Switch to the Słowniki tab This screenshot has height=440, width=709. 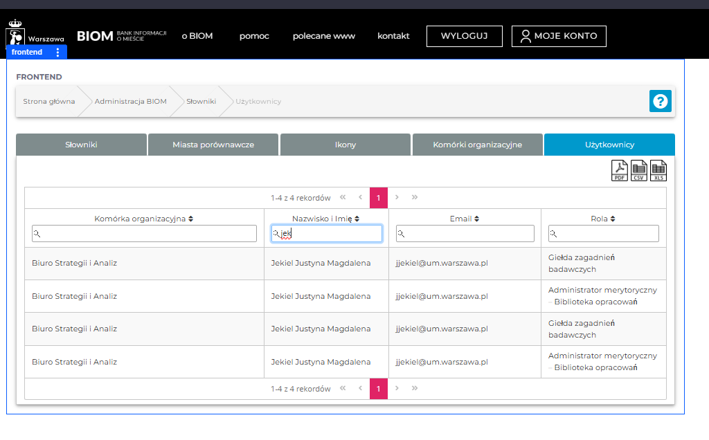[81, 145]
